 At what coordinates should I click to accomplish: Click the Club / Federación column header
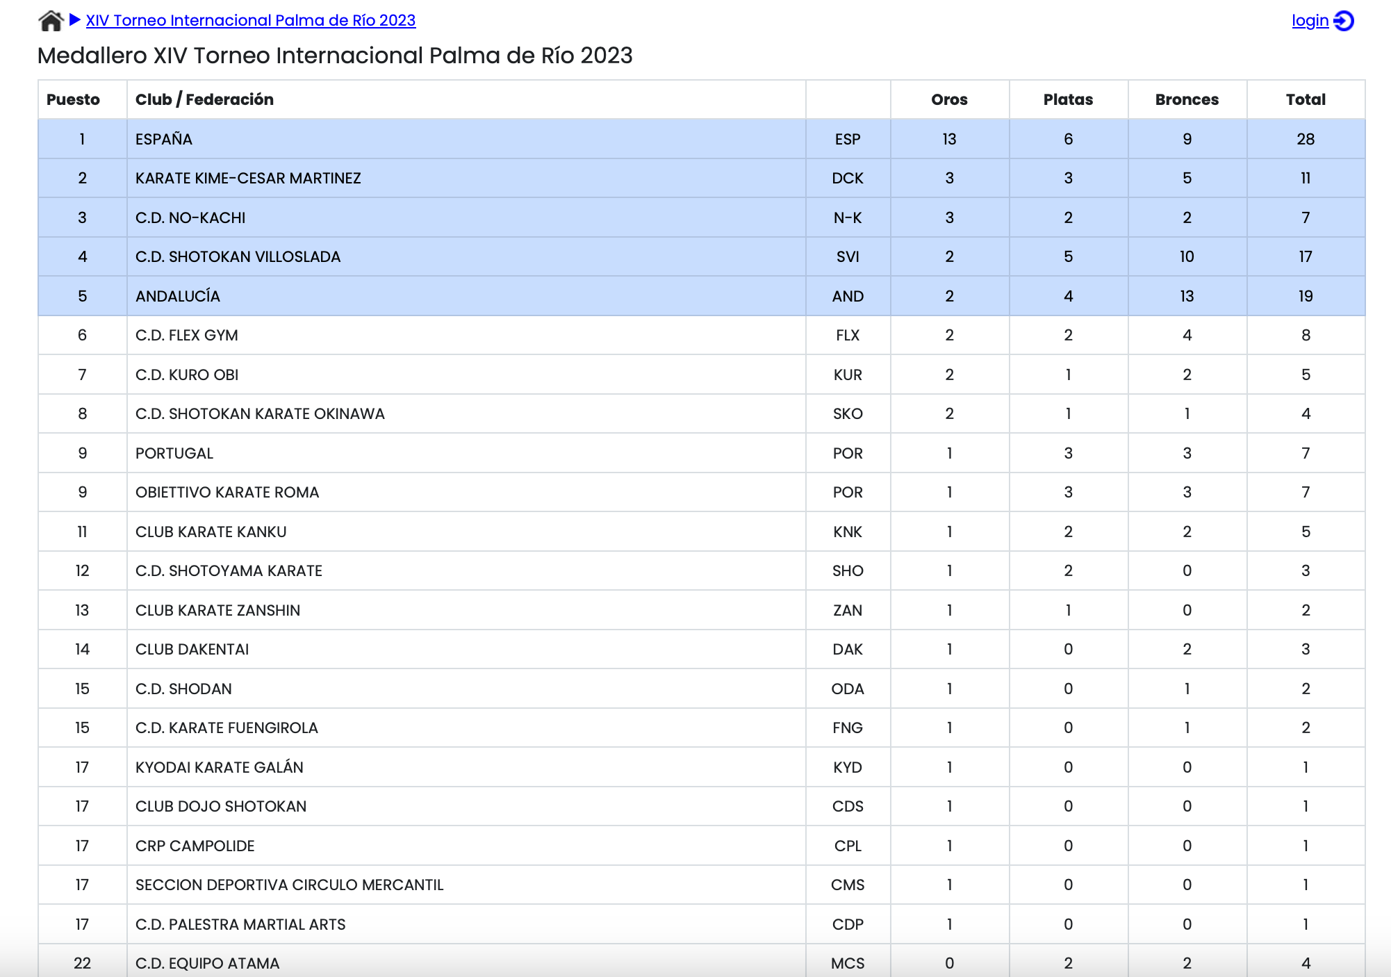204,99
